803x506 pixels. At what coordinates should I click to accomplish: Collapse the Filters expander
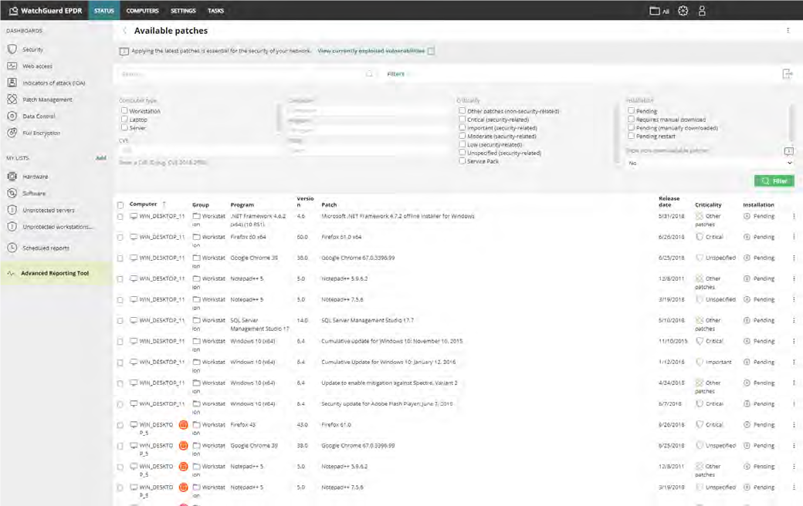tap(398, 74)
